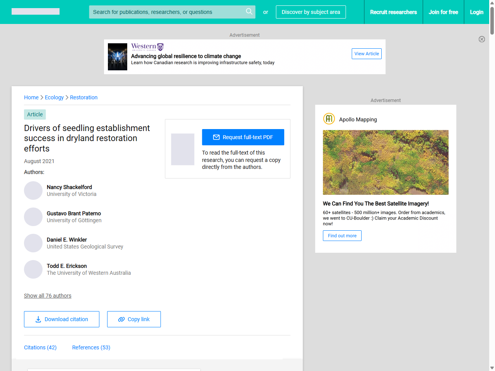The height and width of the screenshot is (371, 495).
Task: Click the email icon on Request full-text PDF
Action: 217,137
